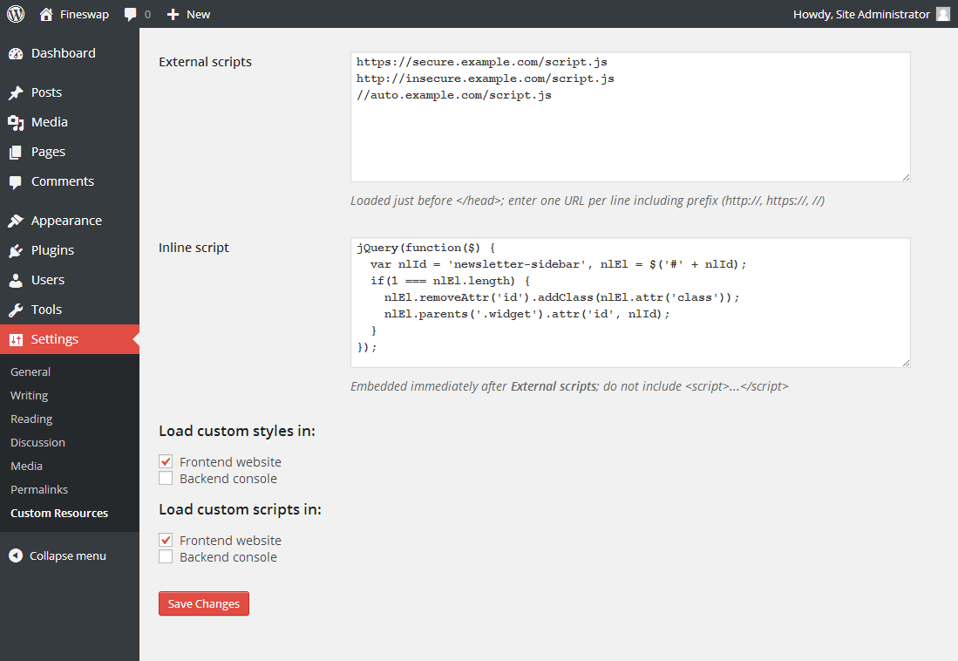Open the Pages menu label
Viewport: 958px width, 661px height.
click(x=48, y=152)
